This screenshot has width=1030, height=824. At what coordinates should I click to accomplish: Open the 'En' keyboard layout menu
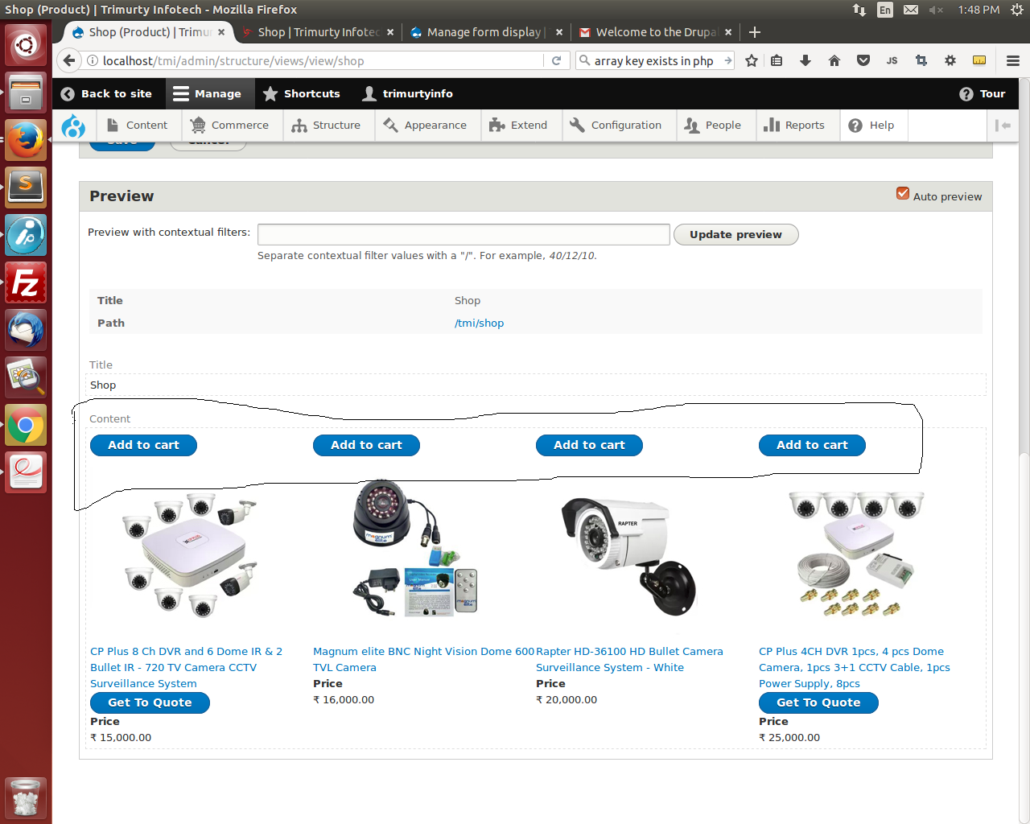(885, 10)
